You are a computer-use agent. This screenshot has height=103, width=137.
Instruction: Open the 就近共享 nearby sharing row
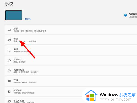(71, 91)
